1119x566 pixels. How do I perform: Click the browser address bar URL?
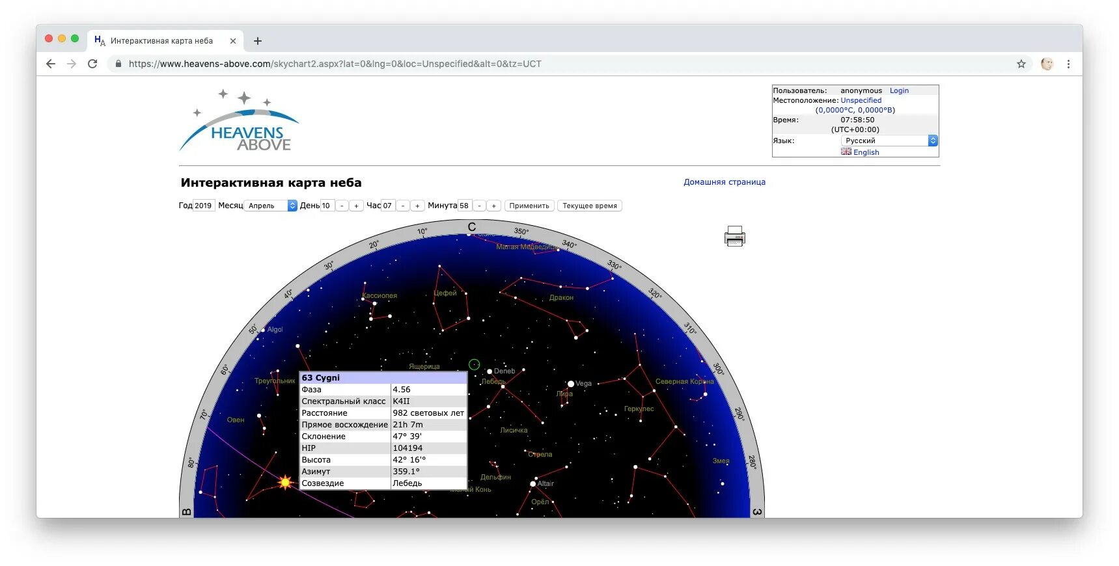[x=335, y=64]
